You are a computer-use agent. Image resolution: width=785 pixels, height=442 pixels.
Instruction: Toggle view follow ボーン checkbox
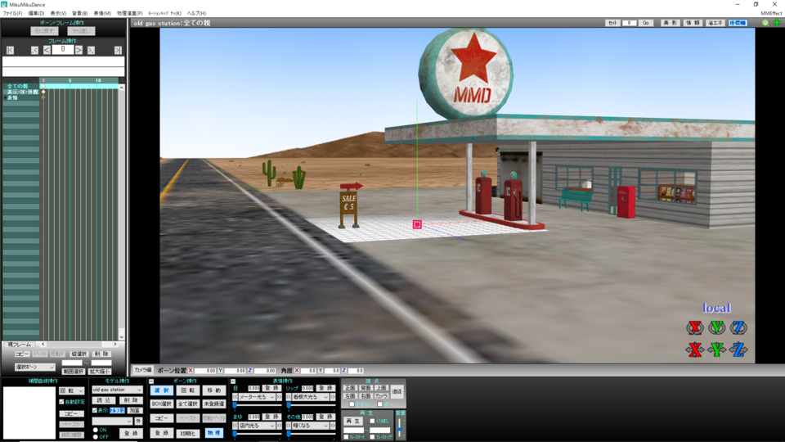tap(379, 404)
